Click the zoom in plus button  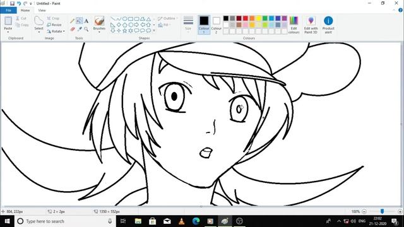(x=400, y=212)
